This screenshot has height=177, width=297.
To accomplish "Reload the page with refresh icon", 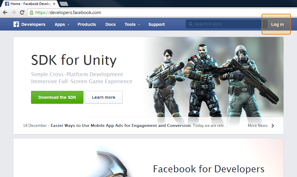I will click(22, 13).
